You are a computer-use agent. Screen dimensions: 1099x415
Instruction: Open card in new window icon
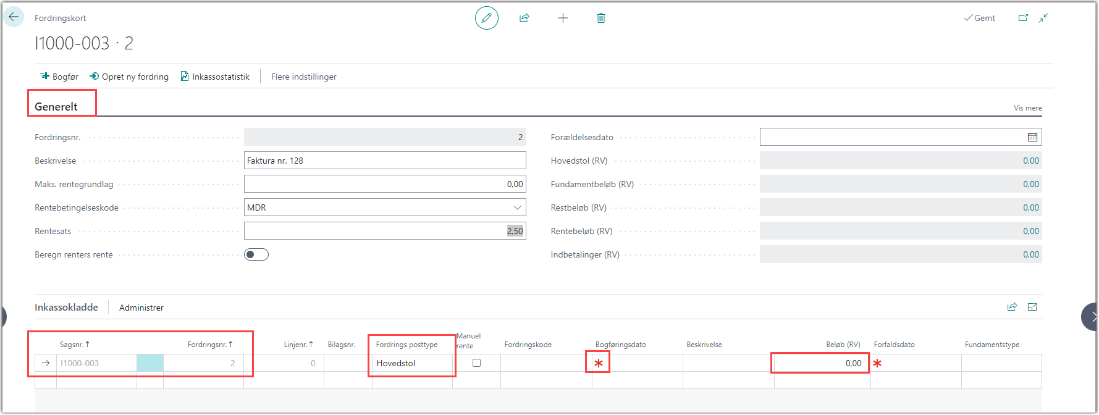pos(1023,18)
